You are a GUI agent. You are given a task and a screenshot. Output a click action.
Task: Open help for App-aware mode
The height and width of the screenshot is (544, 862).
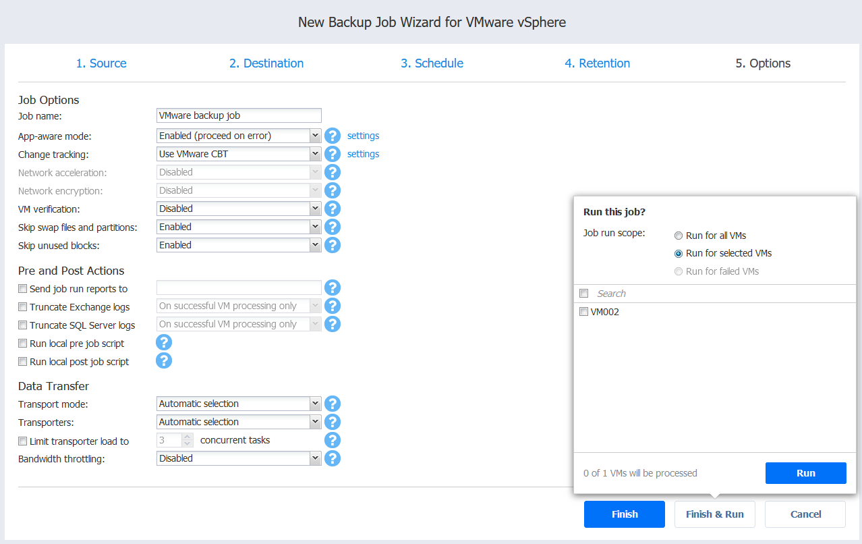coord(332,136)
